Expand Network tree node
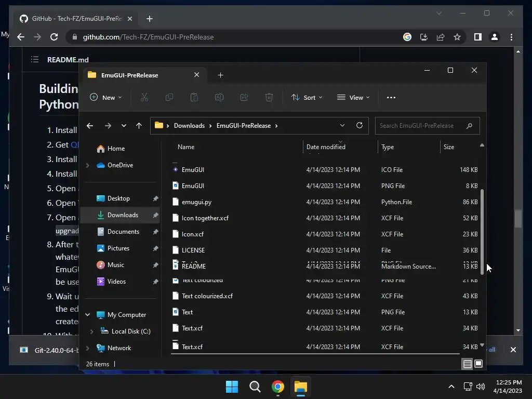The height and width of the screenshot is (399, 532). pos(87,348)
